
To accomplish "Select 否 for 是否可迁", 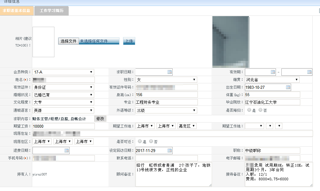I will 151,141.
